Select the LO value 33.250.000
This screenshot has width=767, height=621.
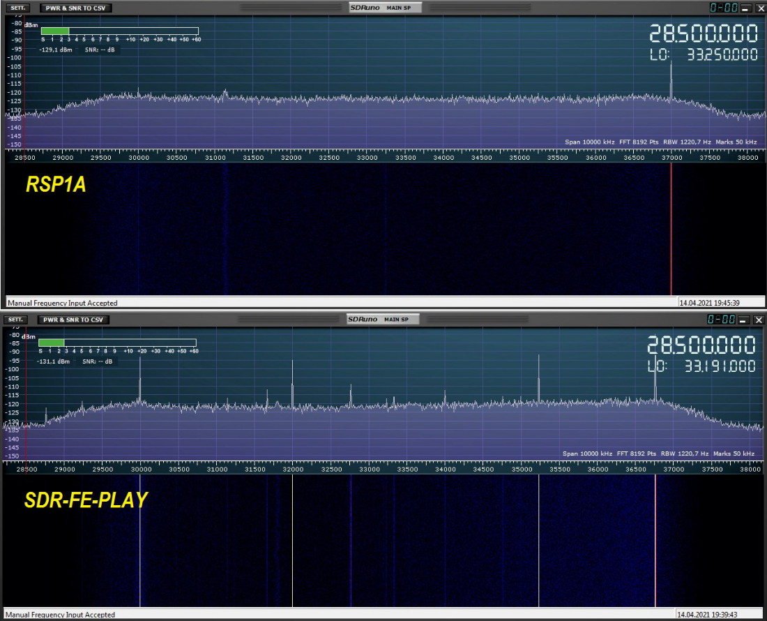(722, 55)
